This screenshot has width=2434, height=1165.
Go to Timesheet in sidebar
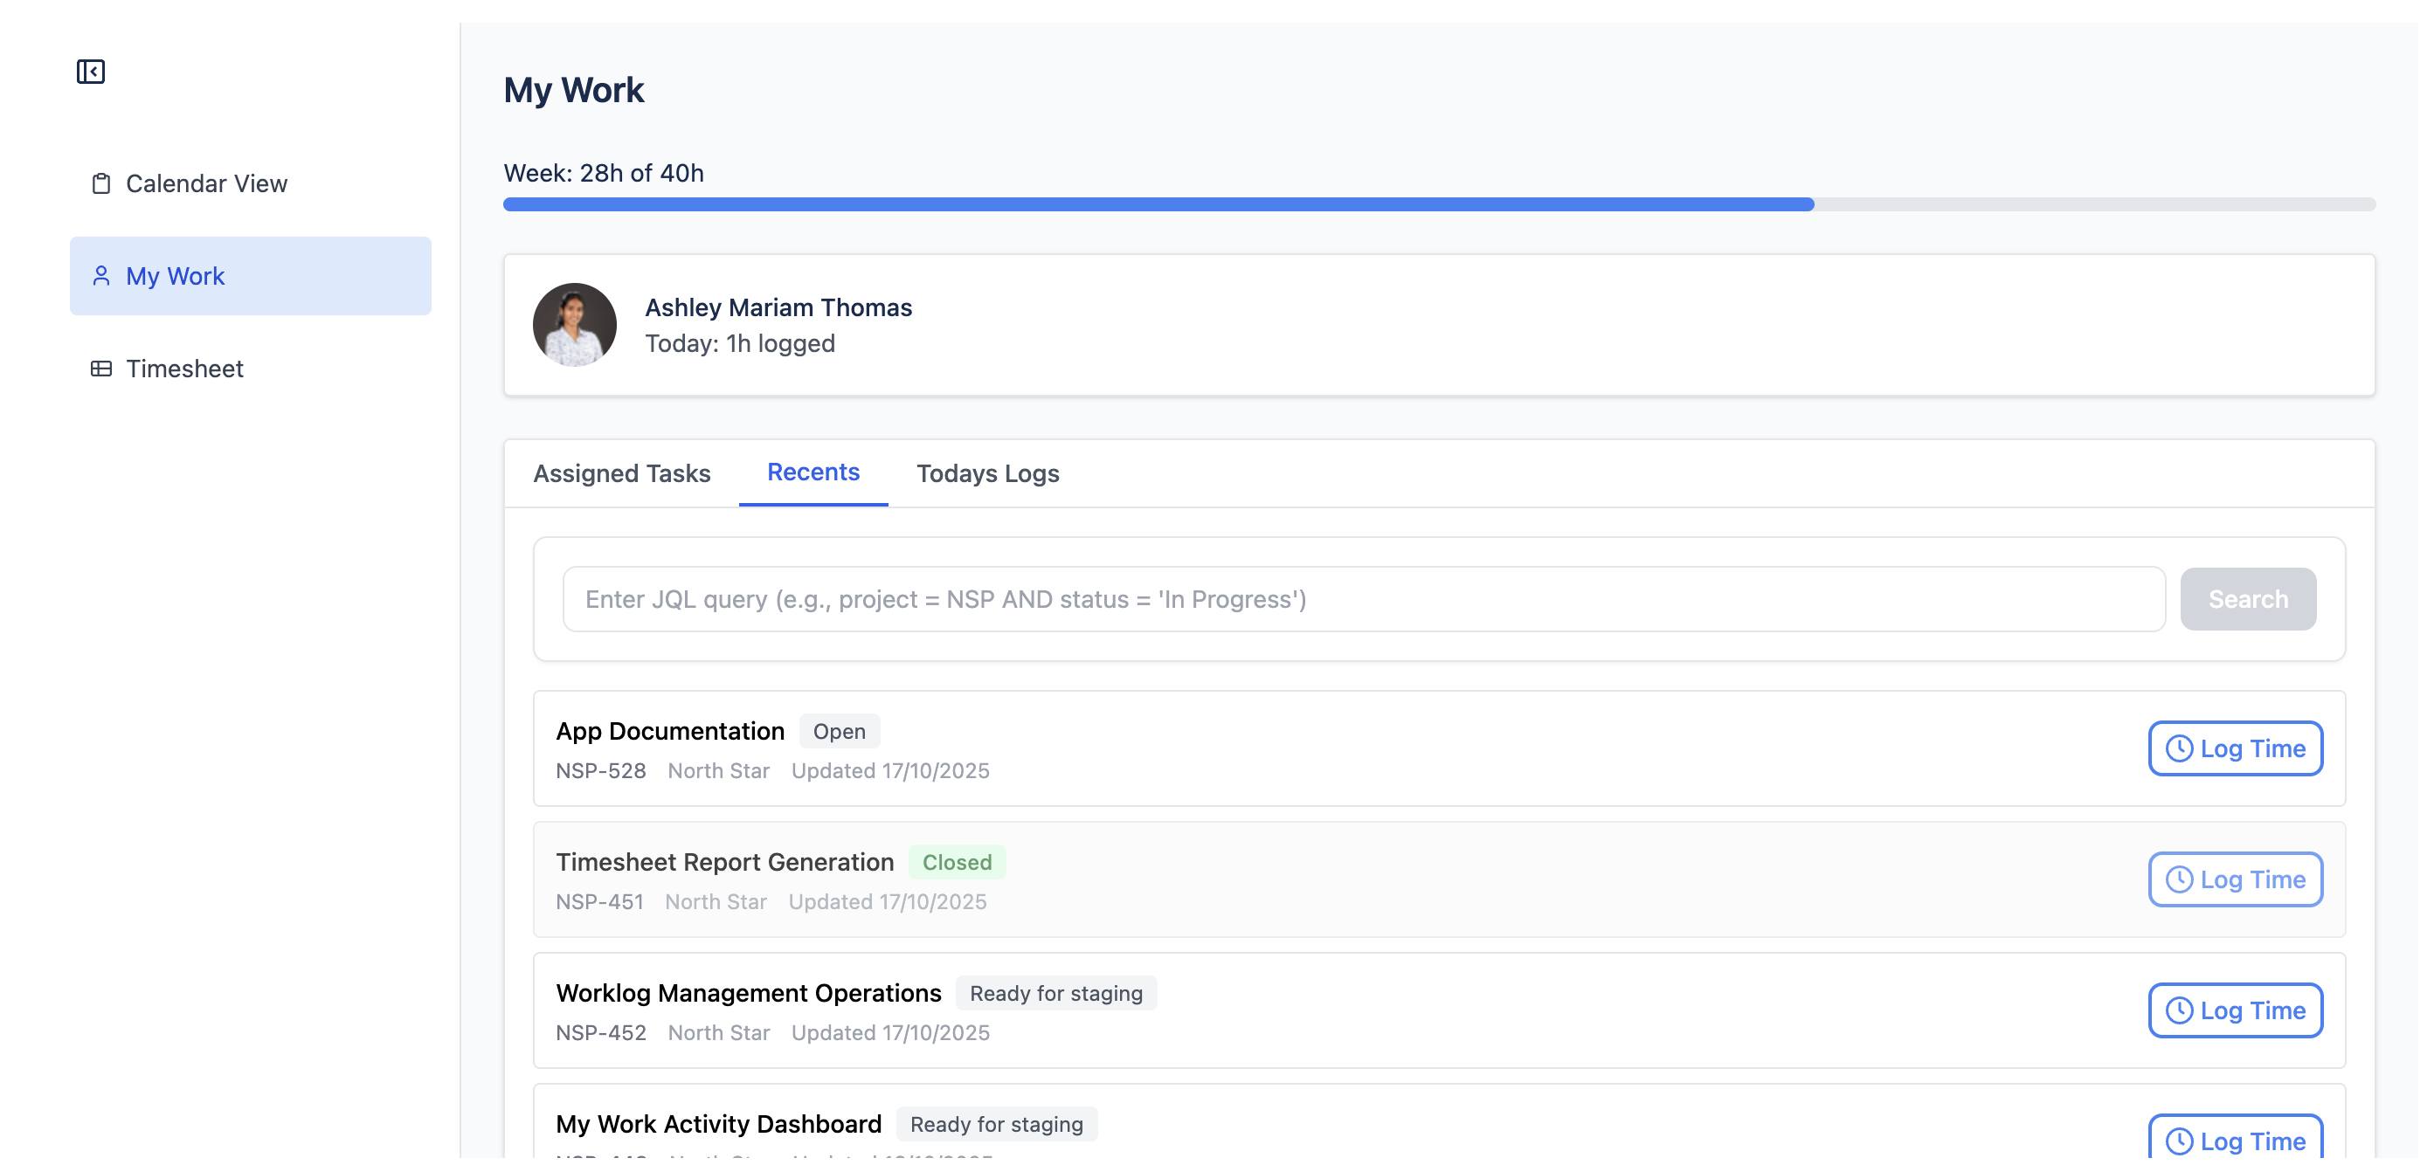tap(184, 369)
